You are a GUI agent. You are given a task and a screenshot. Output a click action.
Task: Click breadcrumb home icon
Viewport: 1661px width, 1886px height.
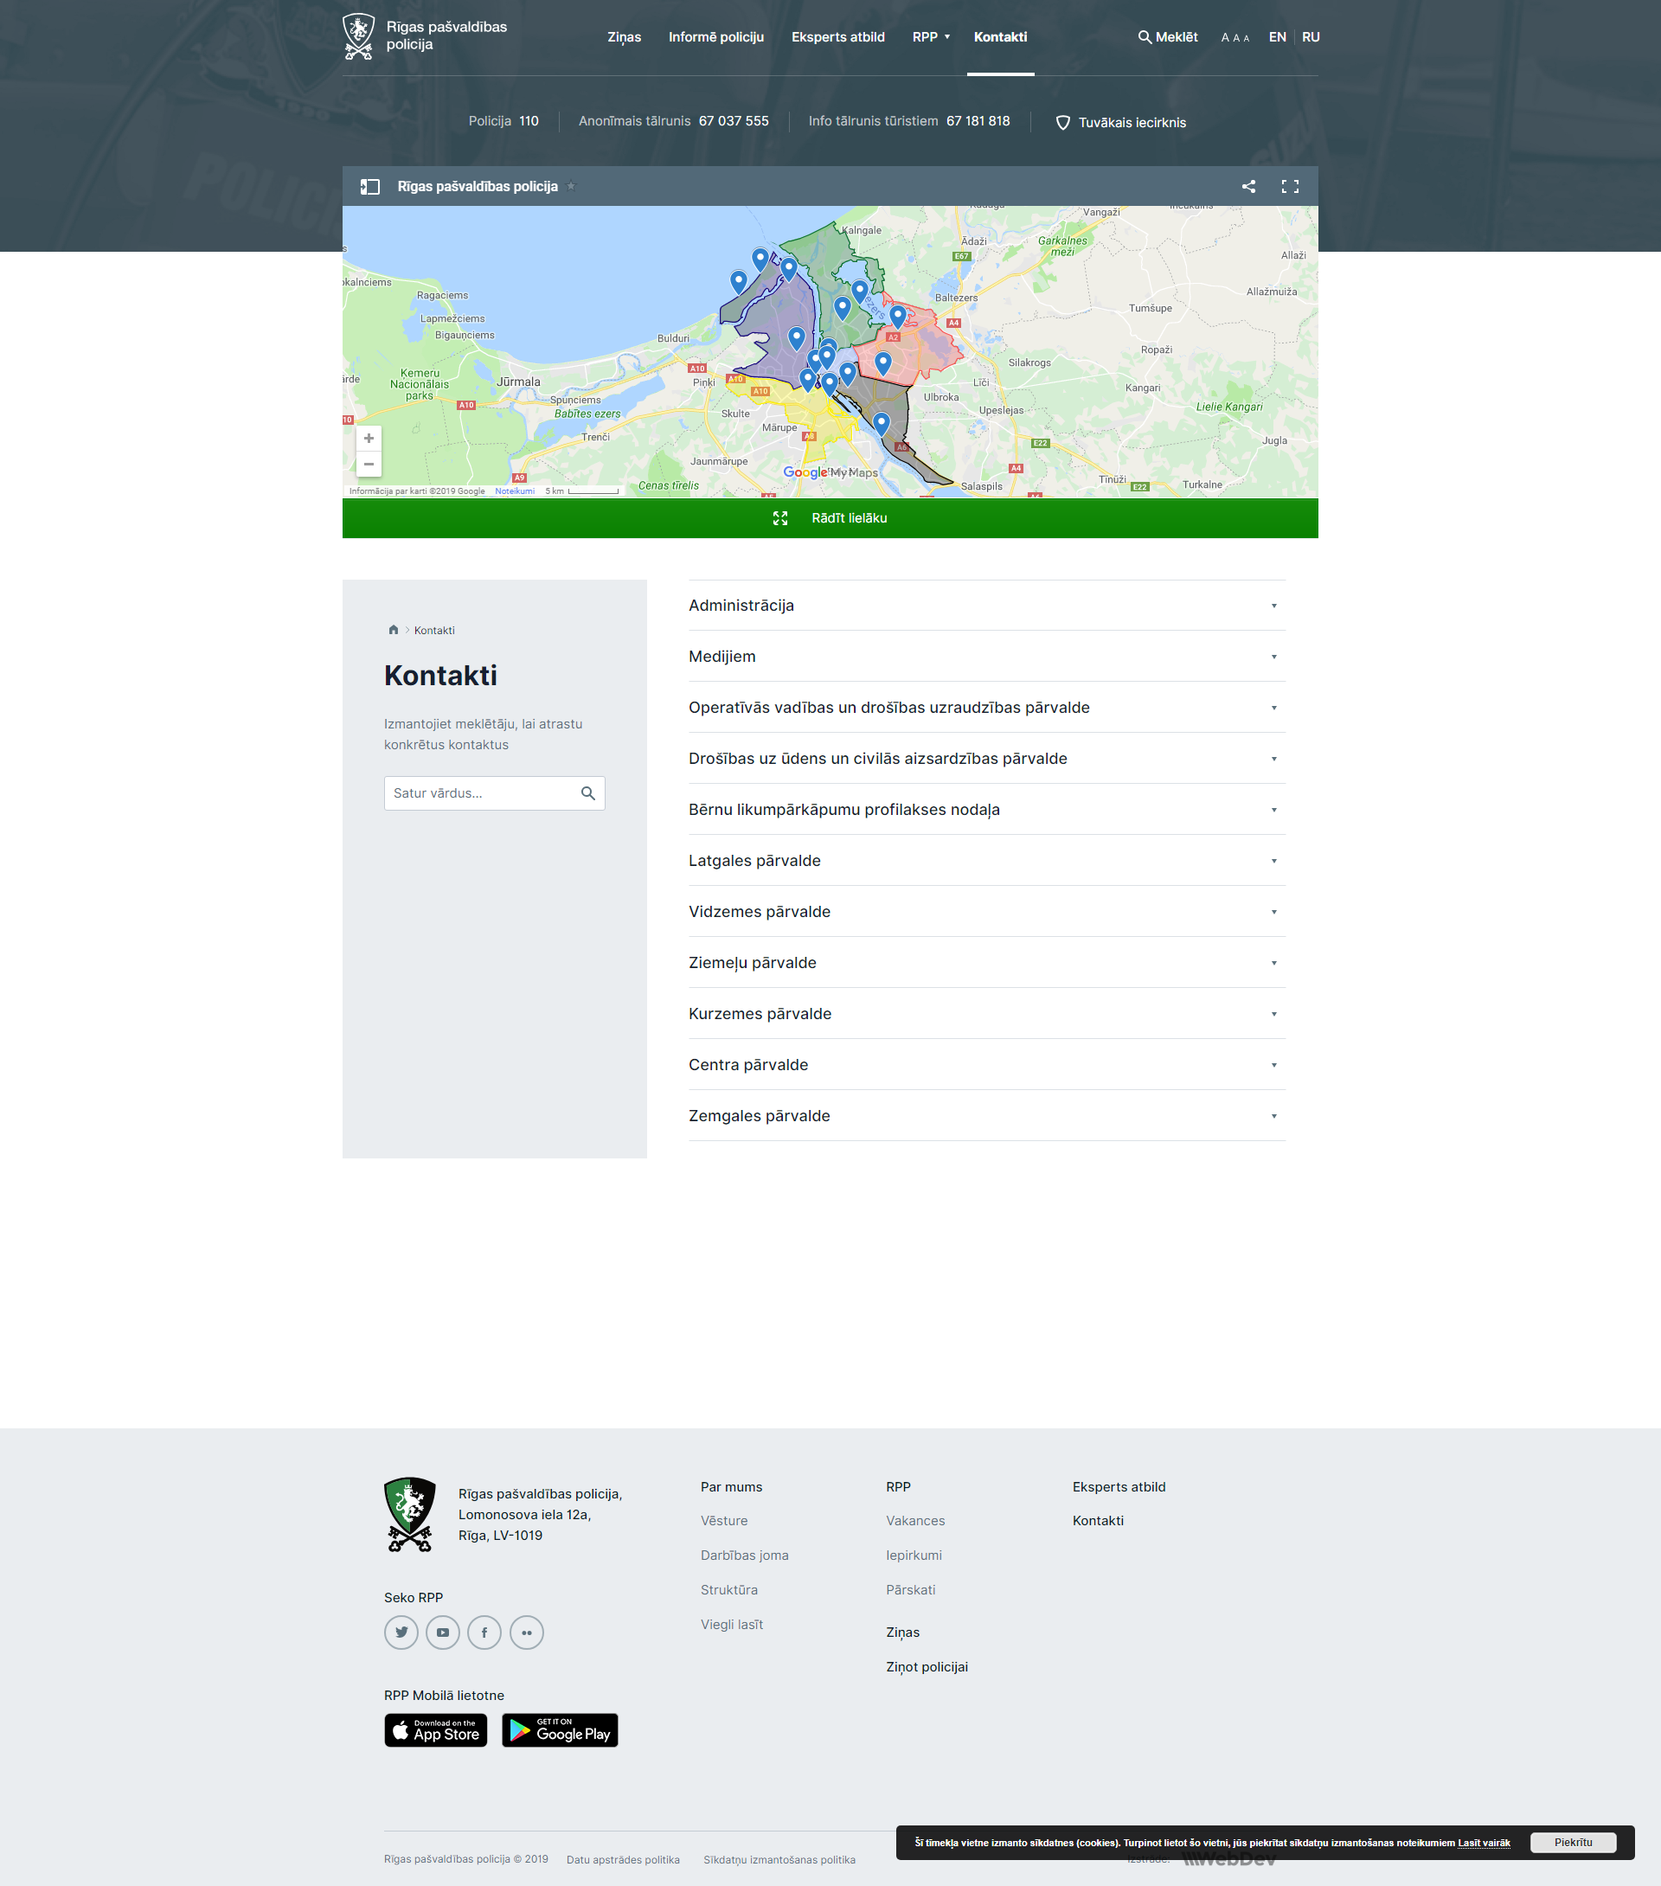[x=393, y=630]
